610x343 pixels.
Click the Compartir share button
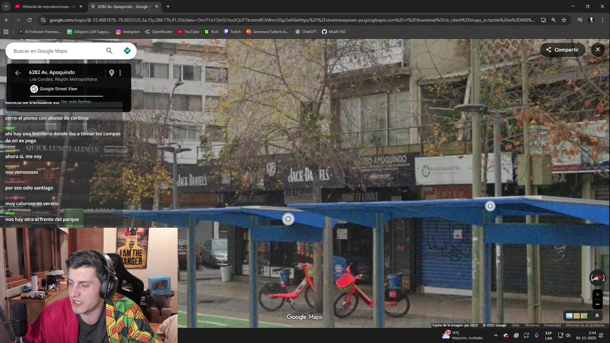[562, 50]
